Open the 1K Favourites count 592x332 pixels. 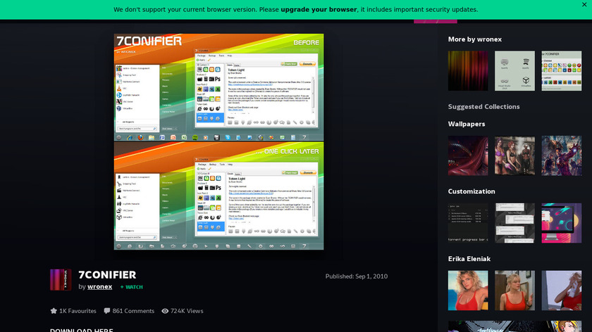click(78, 311)
